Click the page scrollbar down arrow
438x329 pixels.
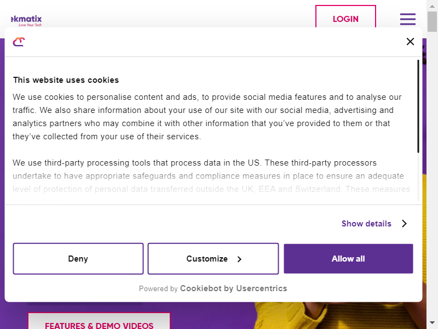[x=432, y=323]
